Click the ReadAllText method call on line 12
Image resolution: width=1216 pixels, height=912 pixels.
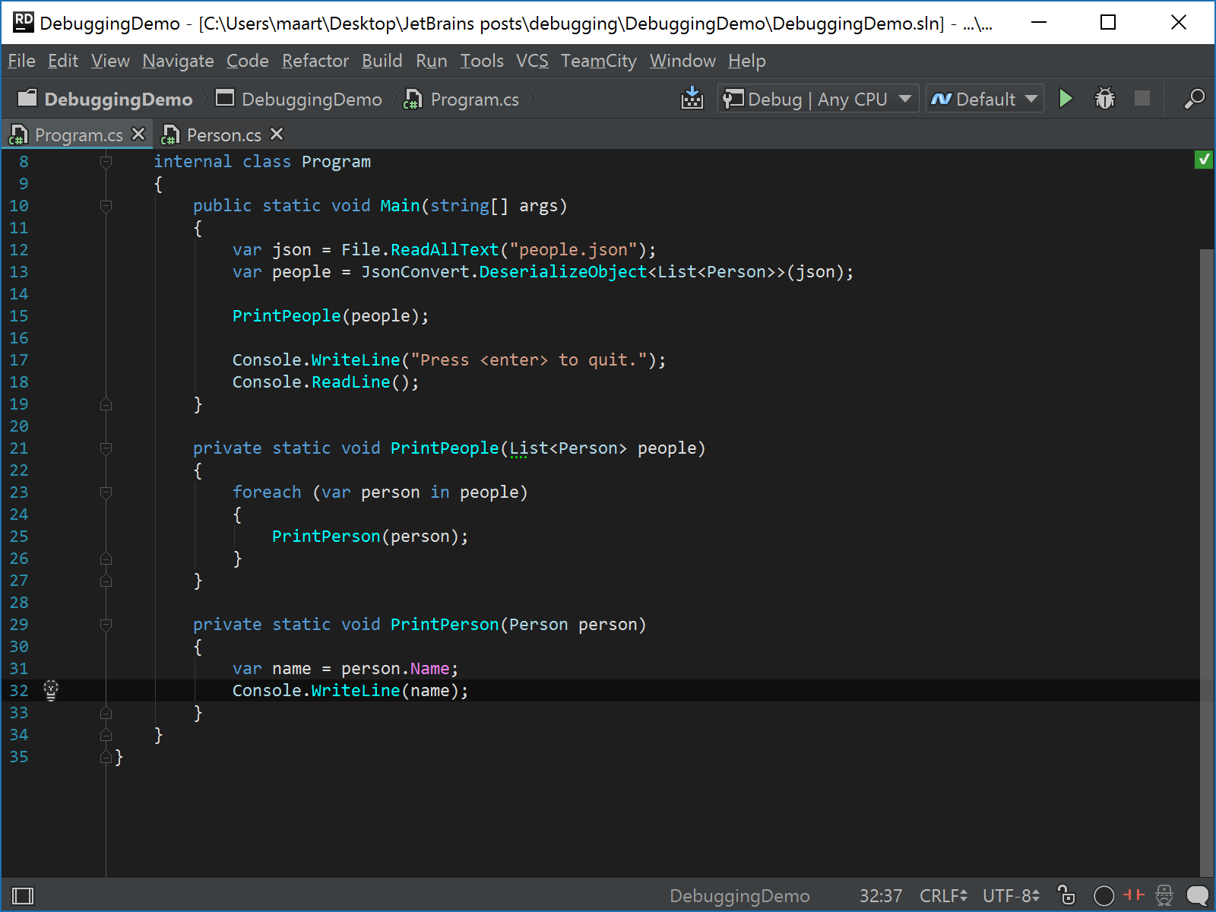[445, 249]
